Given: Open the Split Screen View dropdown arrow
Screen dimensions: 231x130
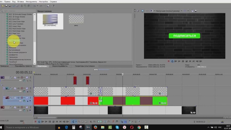Looking at the screenshot, I should pyautogui.click(x=154, y=11).
